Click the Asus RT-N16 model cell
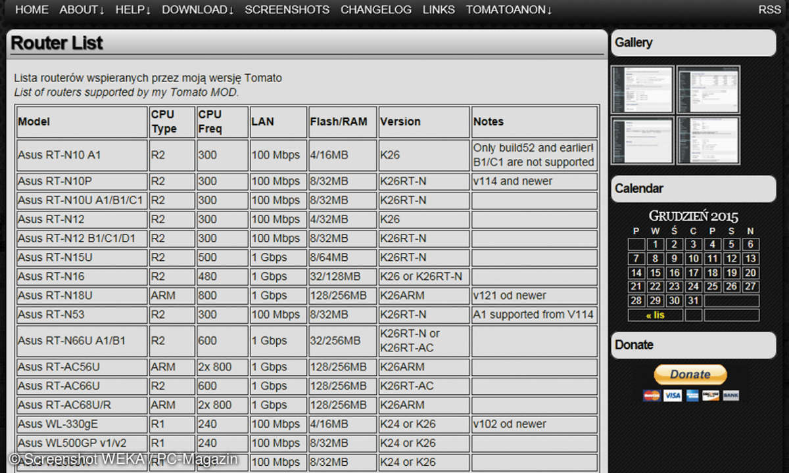The width and height of the screenshot is (789, 473). point(82,277)
